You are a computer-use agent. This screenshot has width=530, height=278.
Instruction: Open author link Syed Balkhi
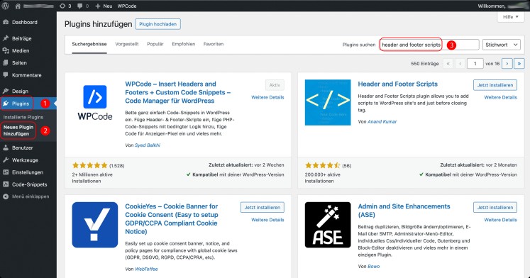click(x=148, y=145)
